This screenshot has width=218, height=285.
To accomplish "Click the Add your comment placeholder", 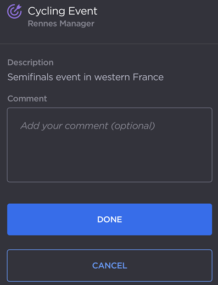I will point(88,126).
